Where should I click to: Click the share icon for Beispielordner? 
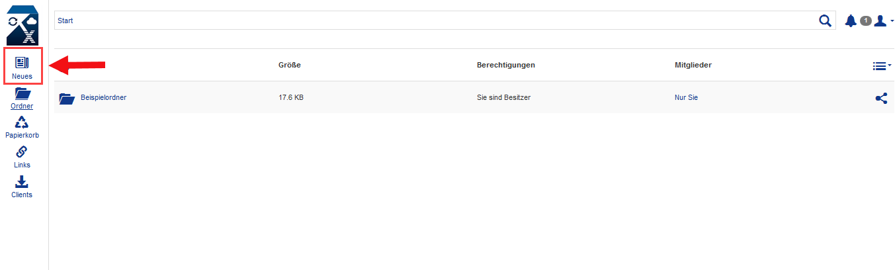coord(881,98)
